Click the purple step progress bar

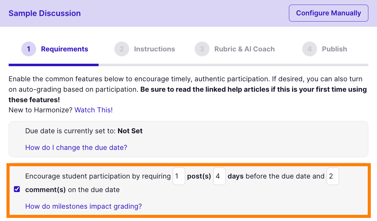point(53,65)
